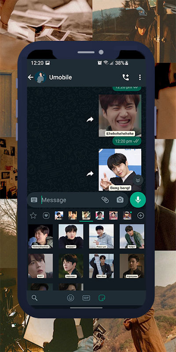
Task: Select the third, underlined sticker pack tab
Action: [86, 216]
